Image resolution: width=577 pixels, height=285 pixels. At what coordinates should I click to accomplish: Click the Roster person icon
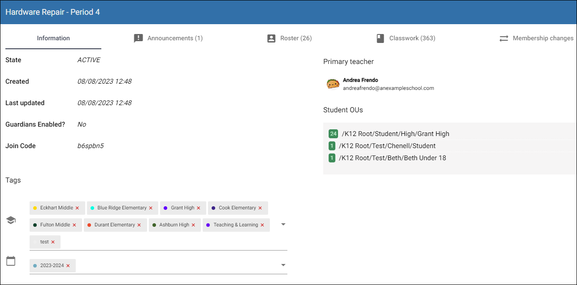271,38
